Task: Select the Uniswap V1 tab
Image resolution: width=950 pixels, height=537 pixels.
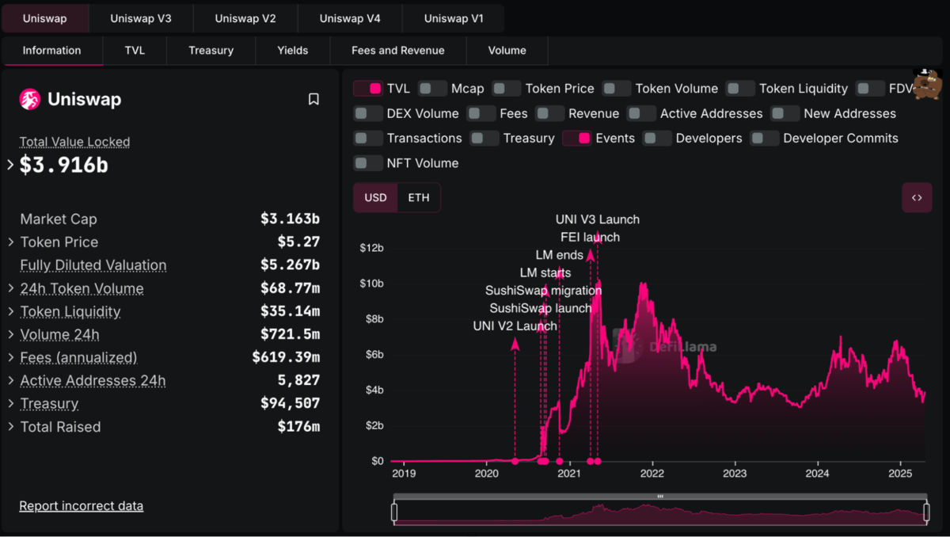Action: tap(454, 17)
